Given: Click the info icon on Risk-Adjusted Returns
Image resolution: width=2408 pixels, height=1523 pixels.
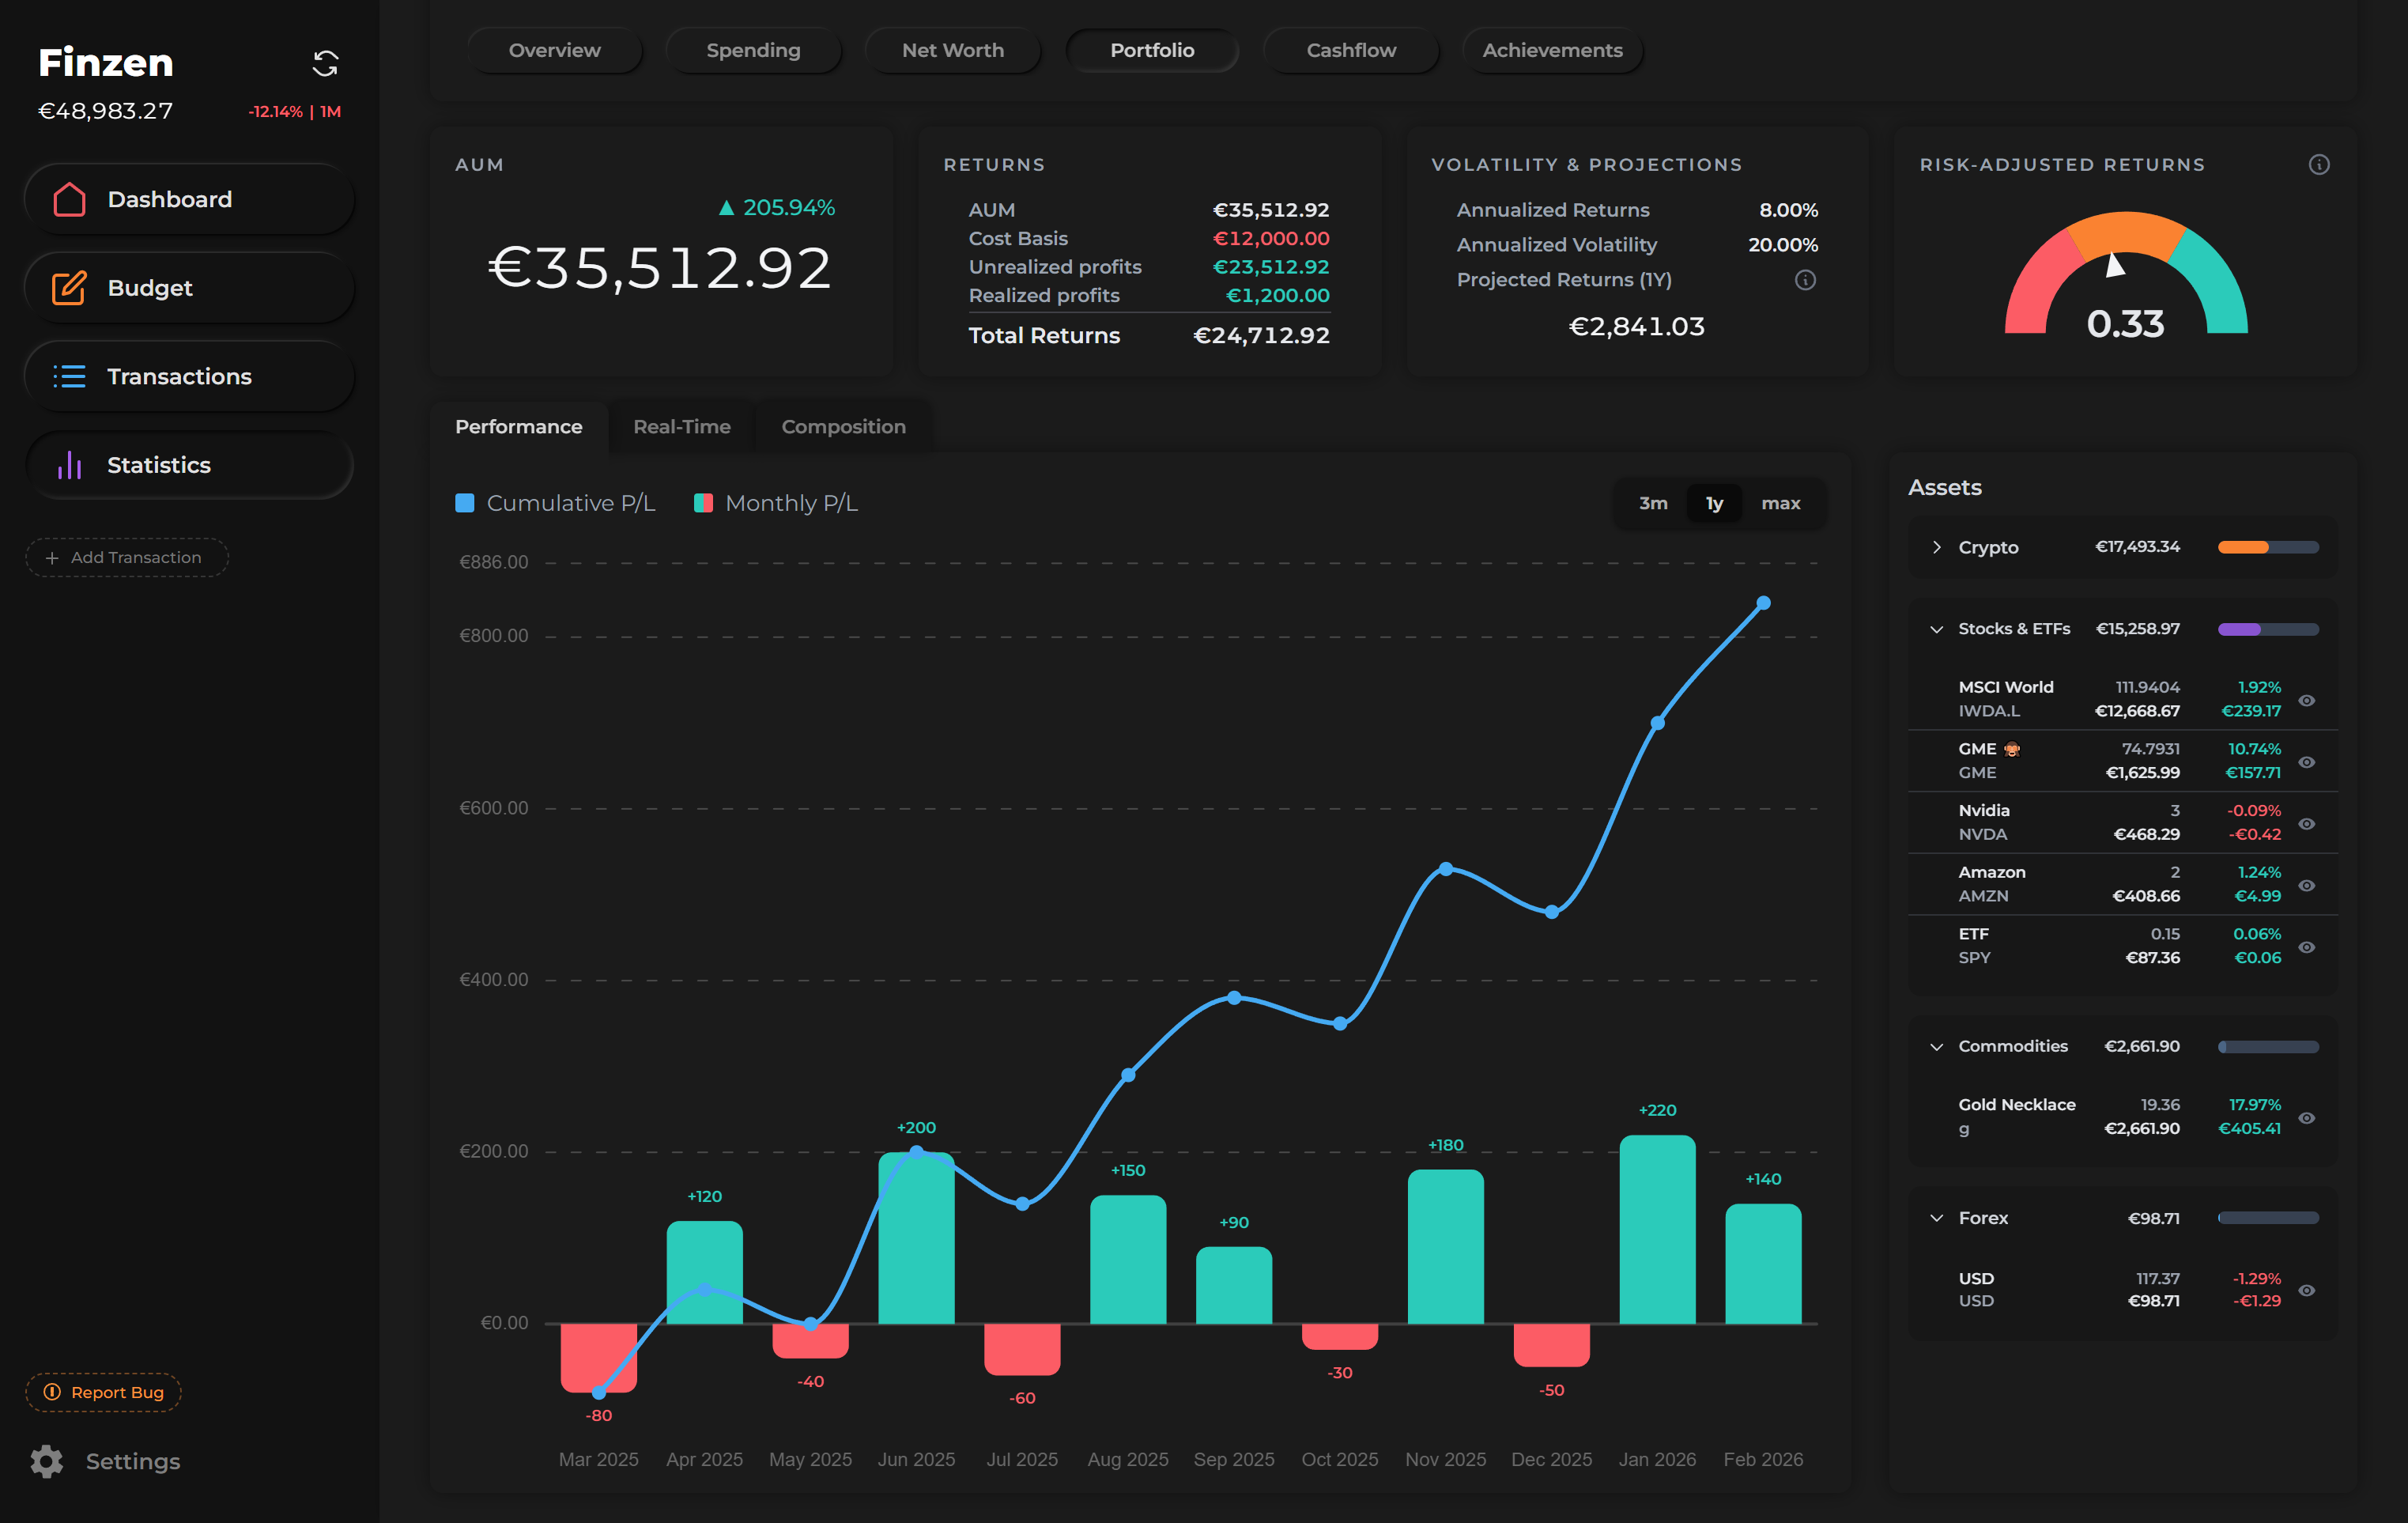Looking at the screenshot, I should point(2320,164).
